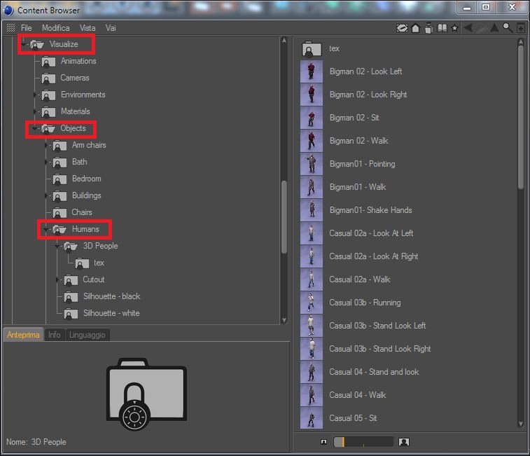
Task: Open the Modifica menu
Action: pyautogui.click(x=56, y=28)
